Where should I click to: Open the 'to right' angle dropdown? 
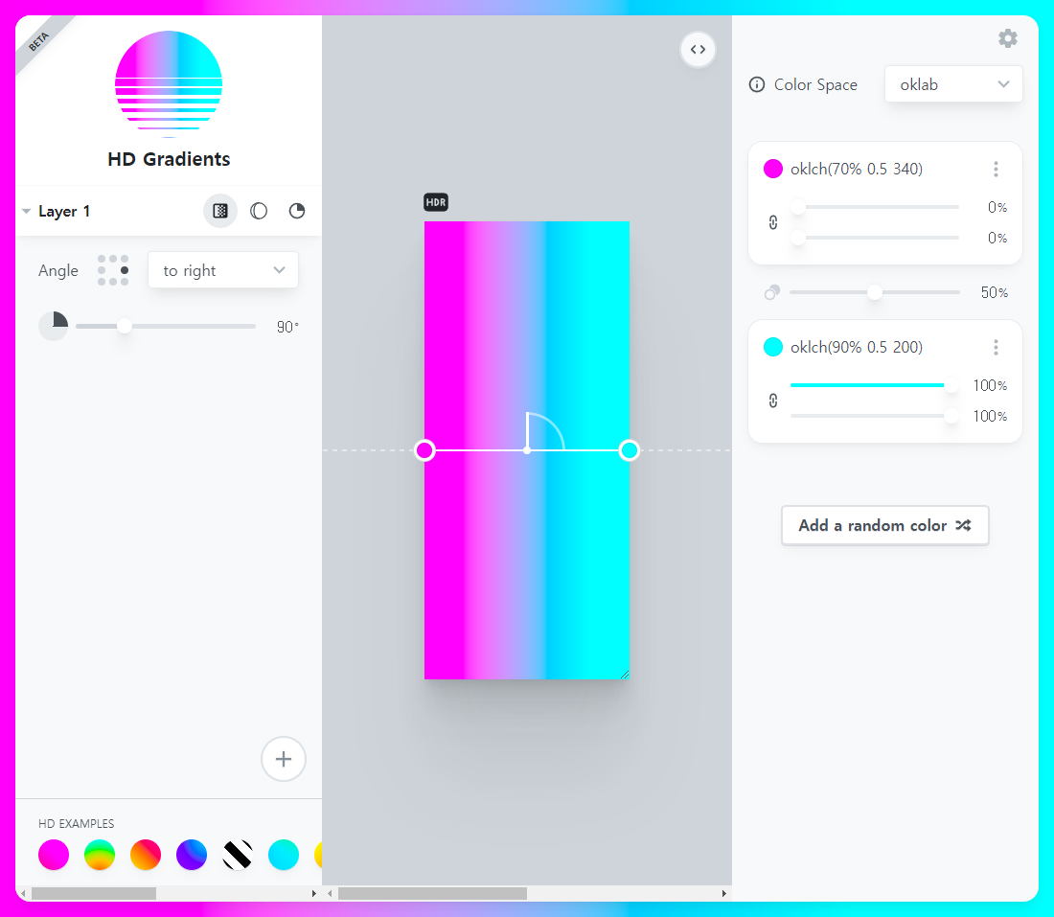[223, 270]
